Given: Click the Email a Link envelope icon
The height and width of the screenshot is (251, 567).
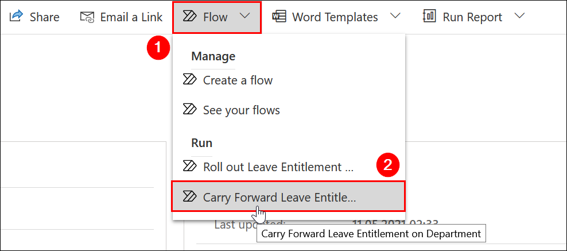Looking at the screenshot, I should point(87,17).
